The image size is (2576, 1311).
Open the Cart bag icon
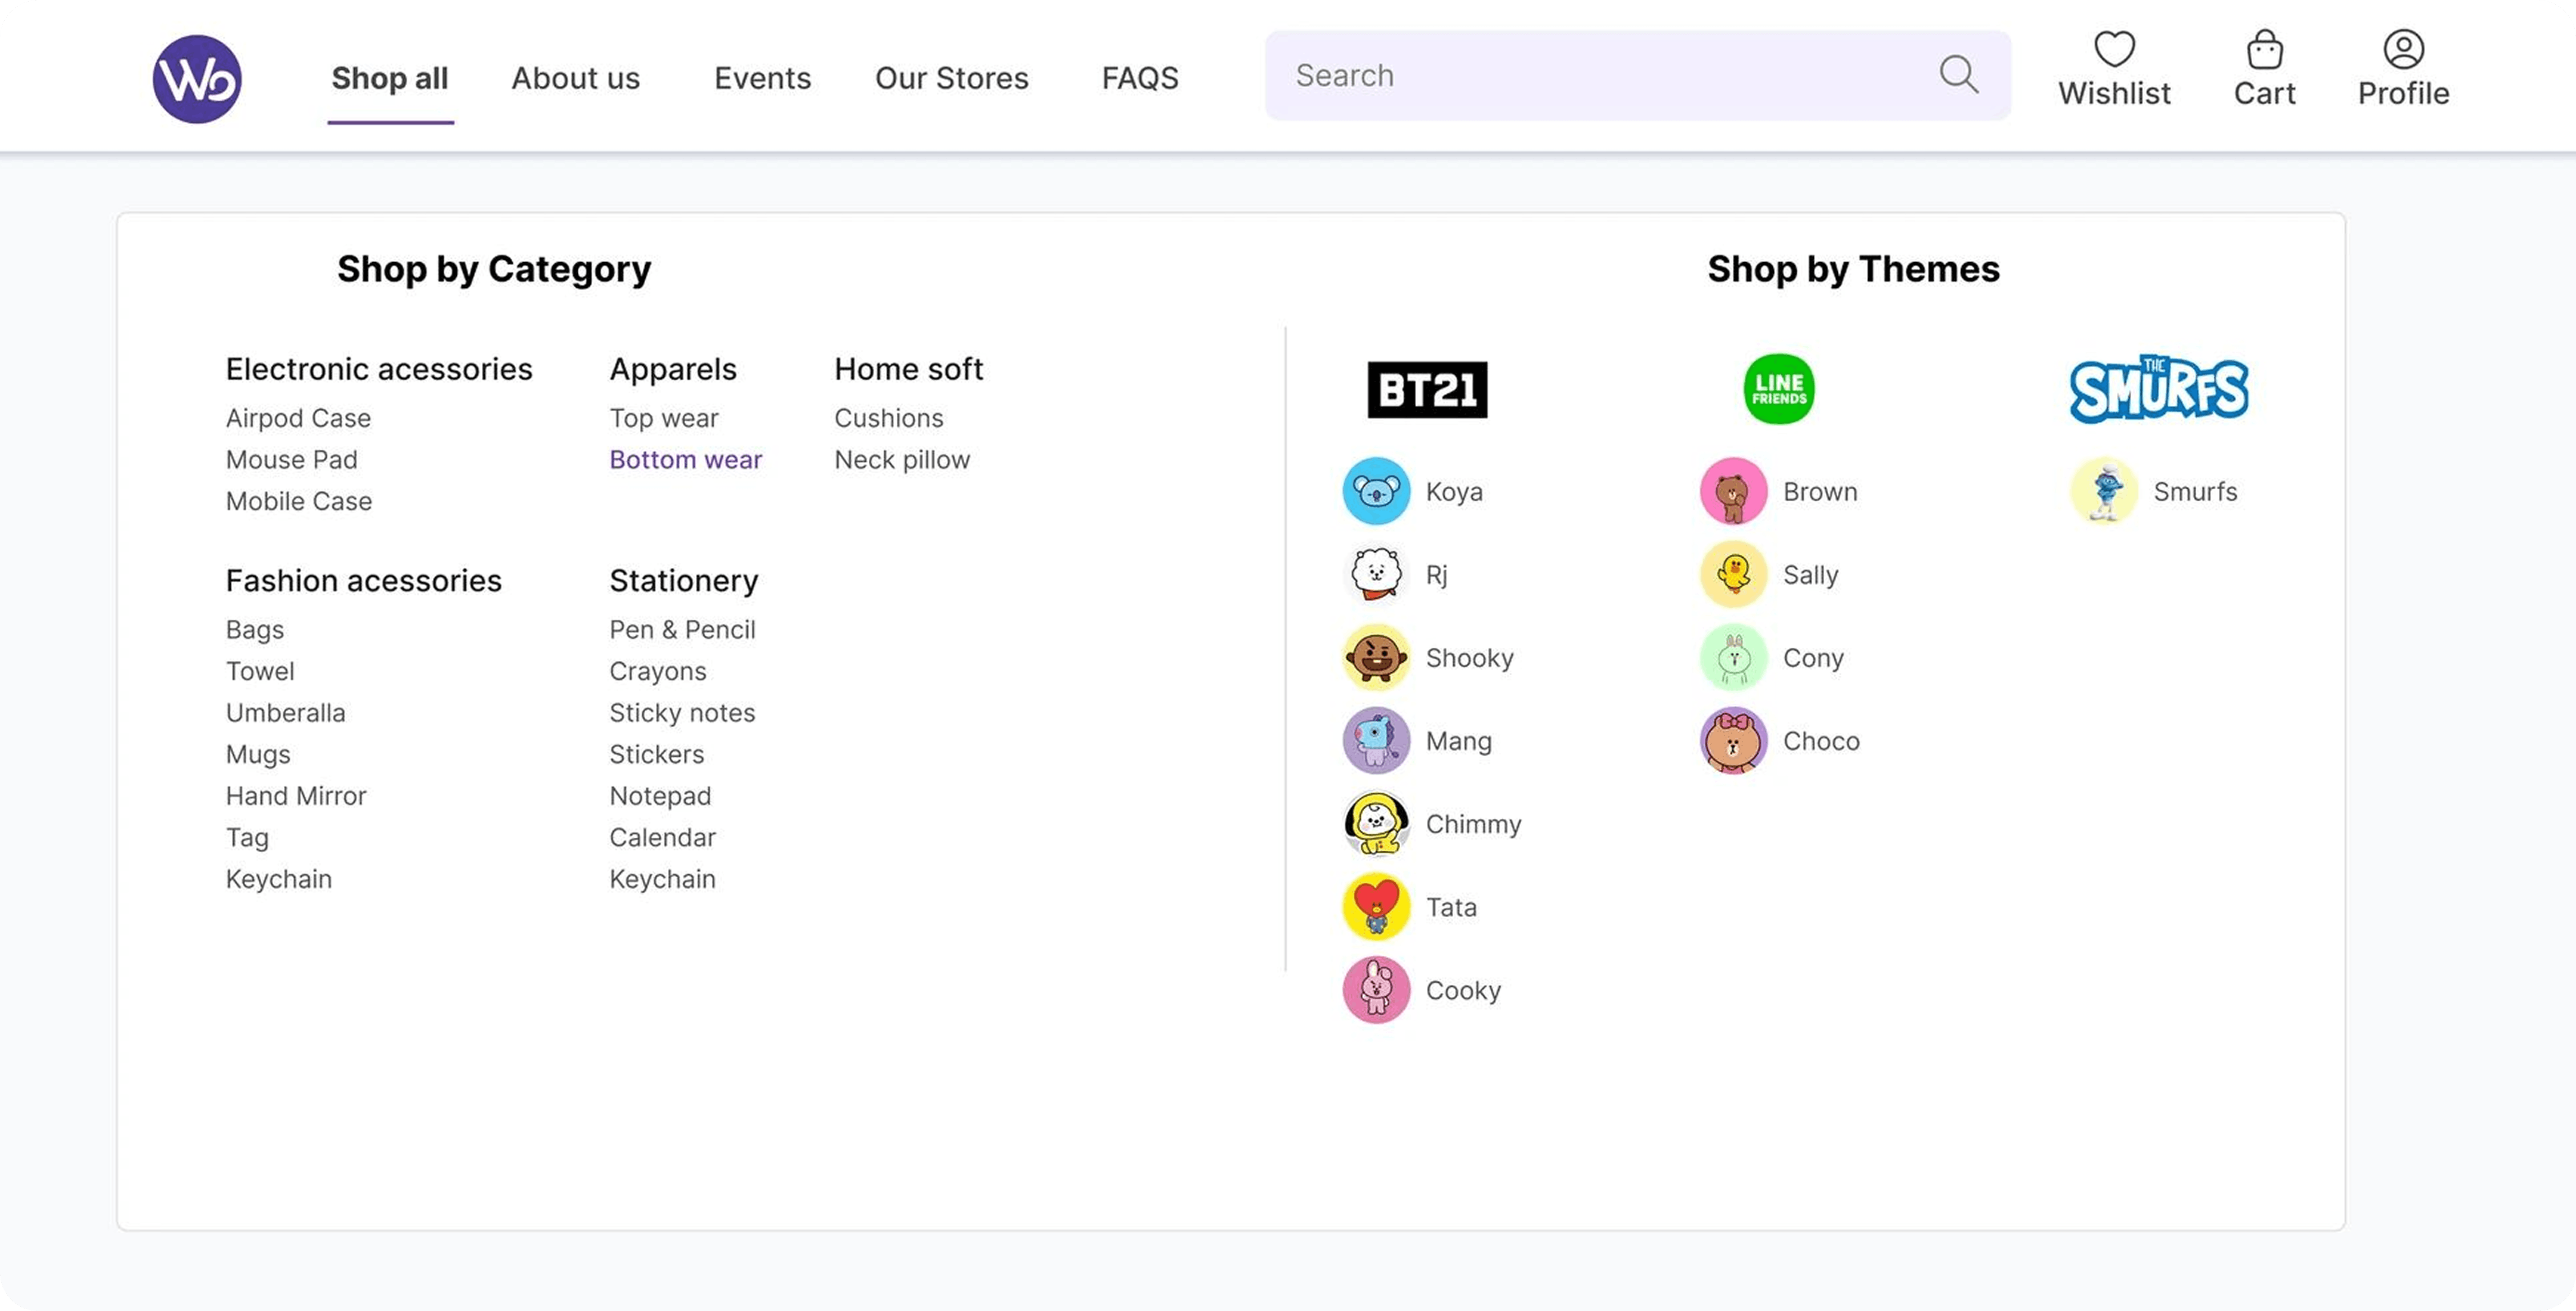2264,49
